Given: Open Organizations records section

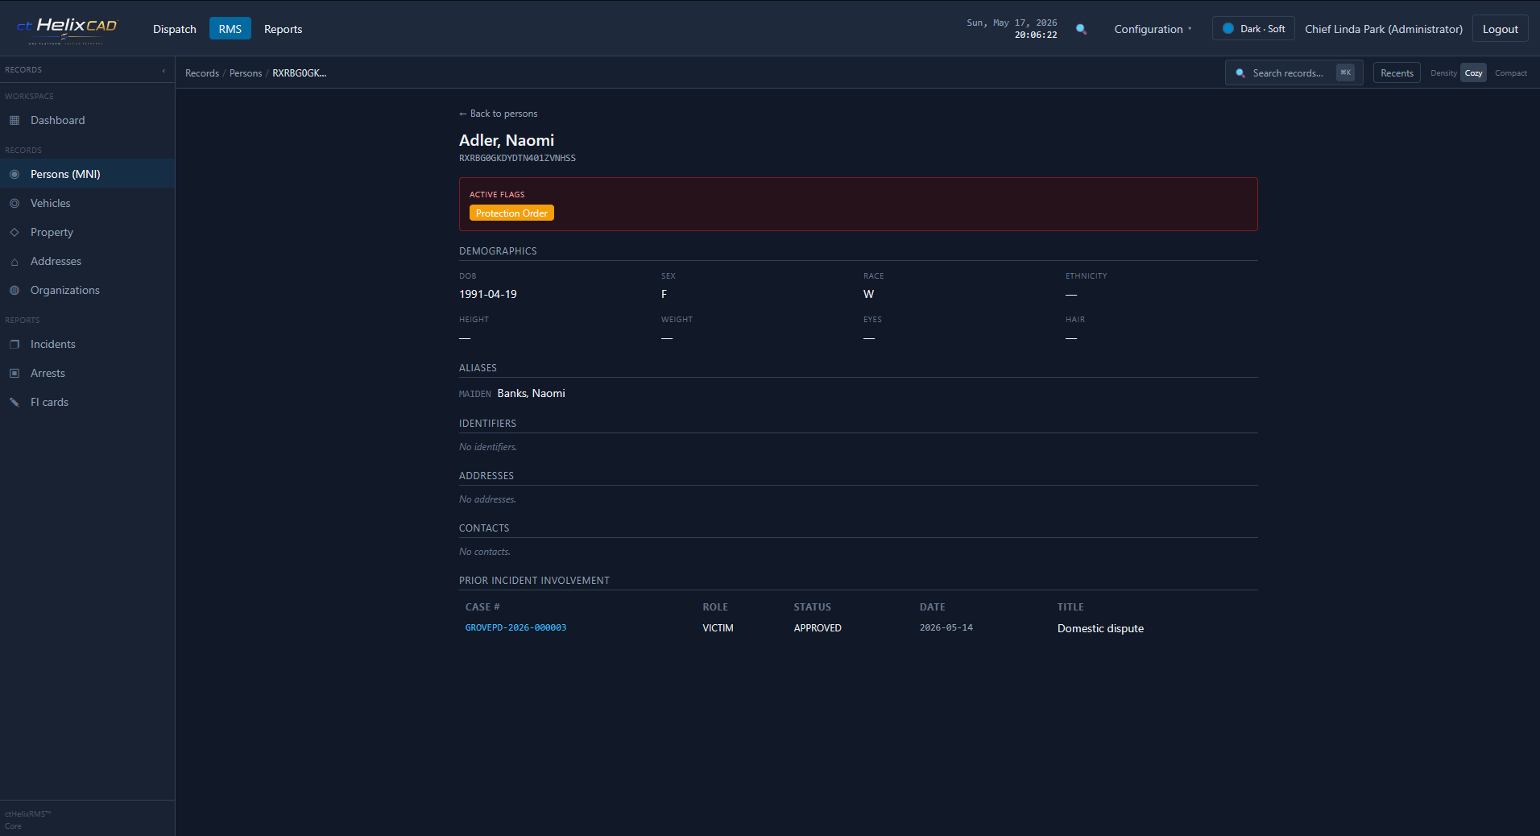Looking at the screenshot, I should click(87, 290).
